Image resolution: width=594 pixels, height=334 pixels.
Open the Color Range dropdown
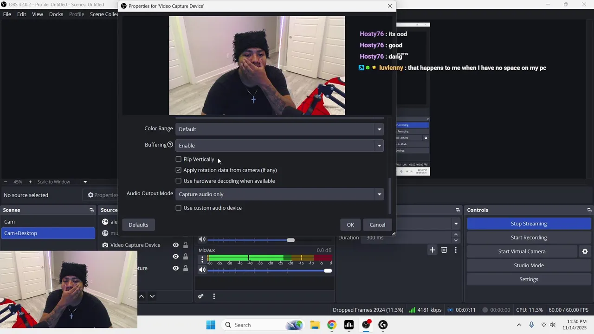pyautogui.click(x=279, y=129)
